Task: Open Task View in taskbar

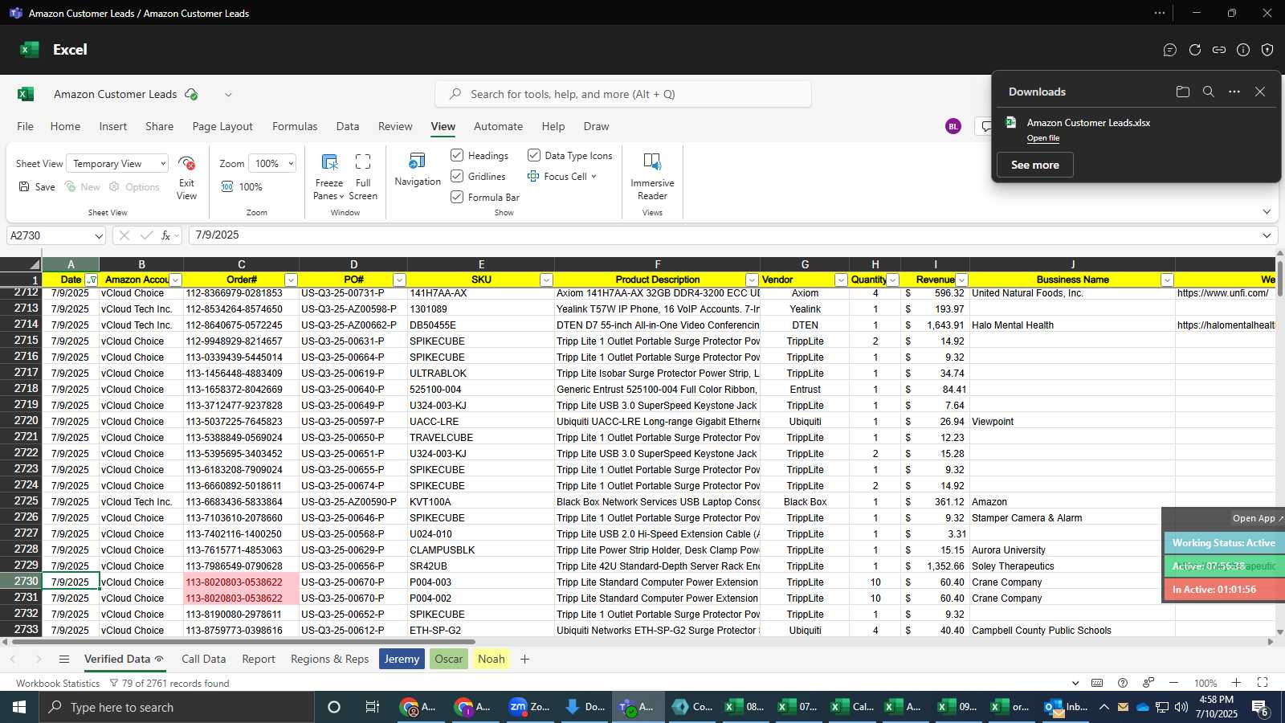Action: coord(373,707)
